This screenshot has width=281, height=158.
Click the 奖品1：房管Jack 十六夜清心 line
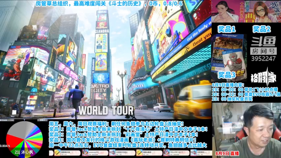[x=128, y=129]
